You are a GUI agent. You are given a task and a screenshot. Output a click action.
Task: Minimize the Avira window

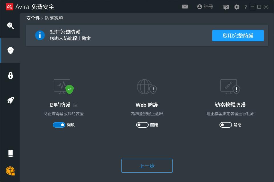pyautogui.click(x=252, y=7)
